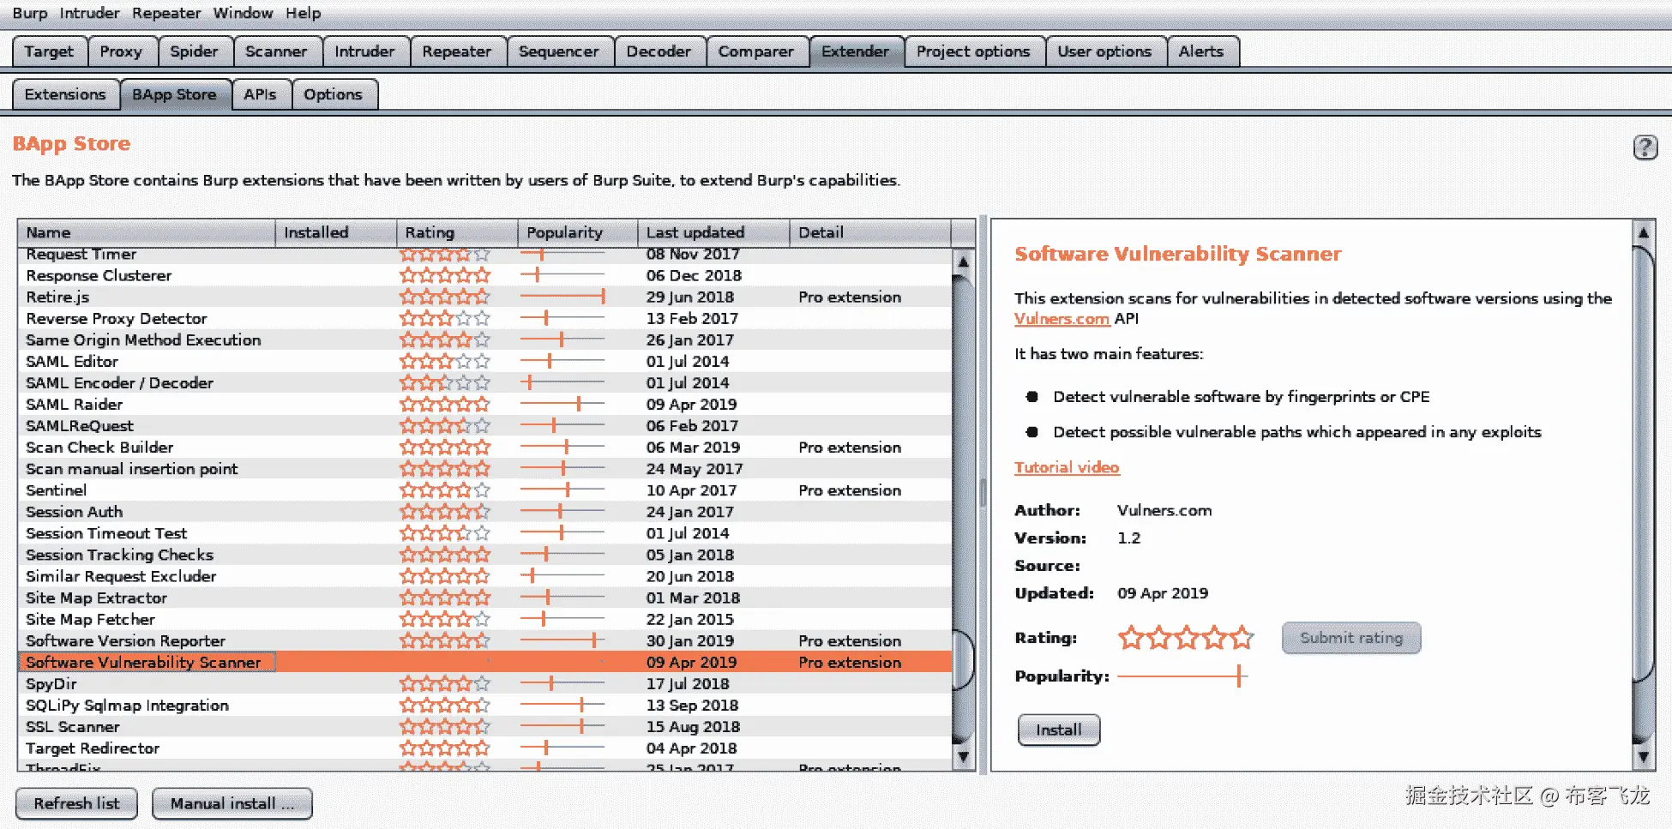Screen dimensions: 1672x829
Task: Click the star rating of SAML Raider row
Action: pos(444,404)
